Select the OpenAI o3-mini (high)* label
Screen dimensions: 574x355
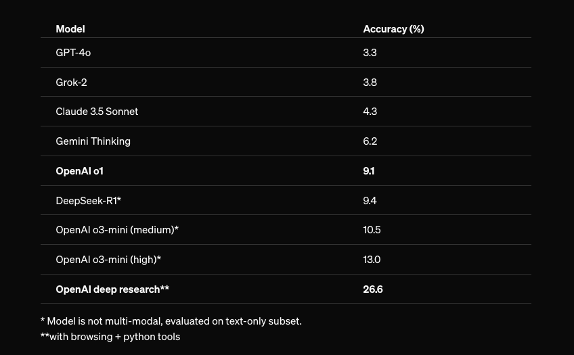point(108,259)
